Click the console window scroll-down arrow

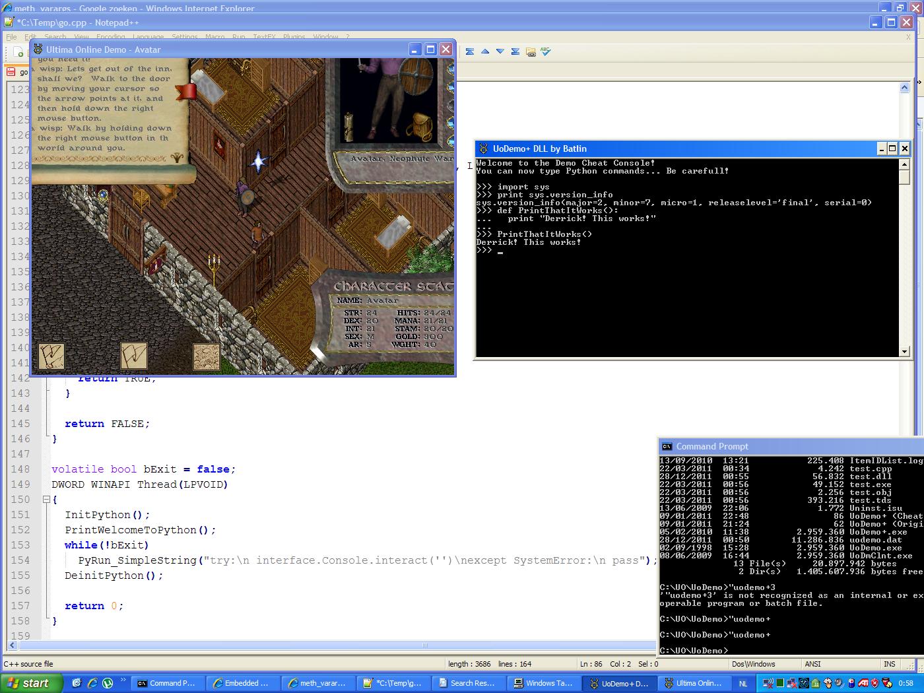904,352
